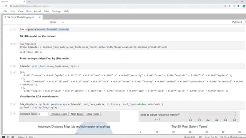The width and height of the screenshot is (246, 138).
Task: Click 'Print the topics identified by LDA model' heading
Action: tap(45, 58)
